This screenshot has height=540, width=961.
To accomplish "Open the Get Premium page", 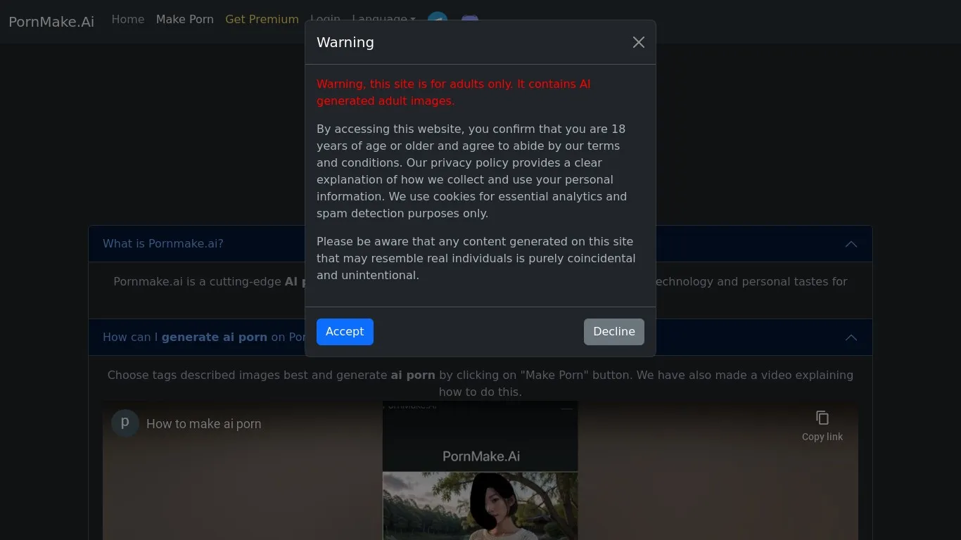I will point(262,20).
